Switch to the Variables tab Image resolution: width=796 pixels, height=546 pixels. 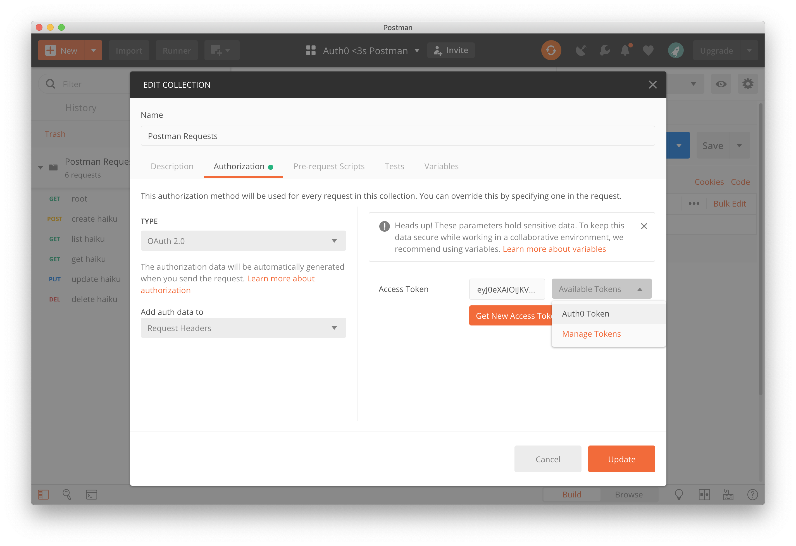[441, 166]
